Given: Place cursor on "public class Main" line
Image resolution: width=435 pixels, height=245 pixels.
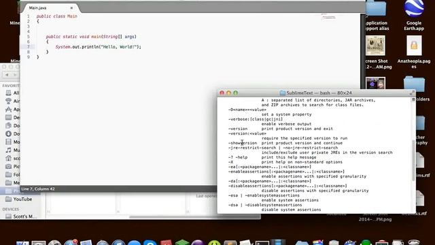Looking at the screenshot, I should (x=57, y=16).
